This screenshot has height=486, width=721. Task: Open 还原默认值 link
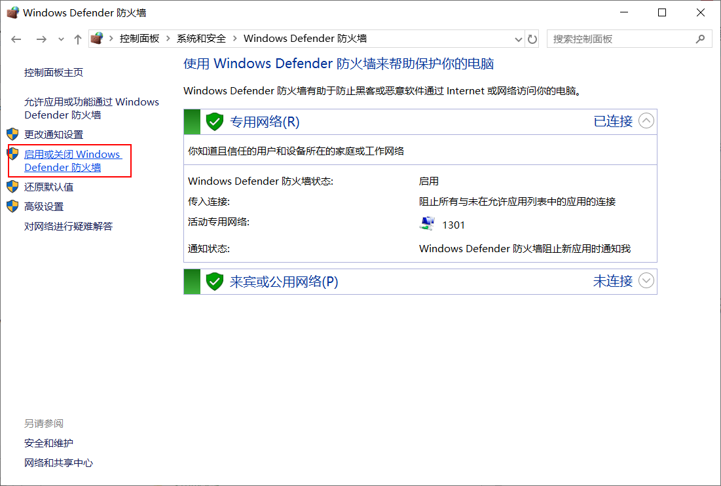48,187
